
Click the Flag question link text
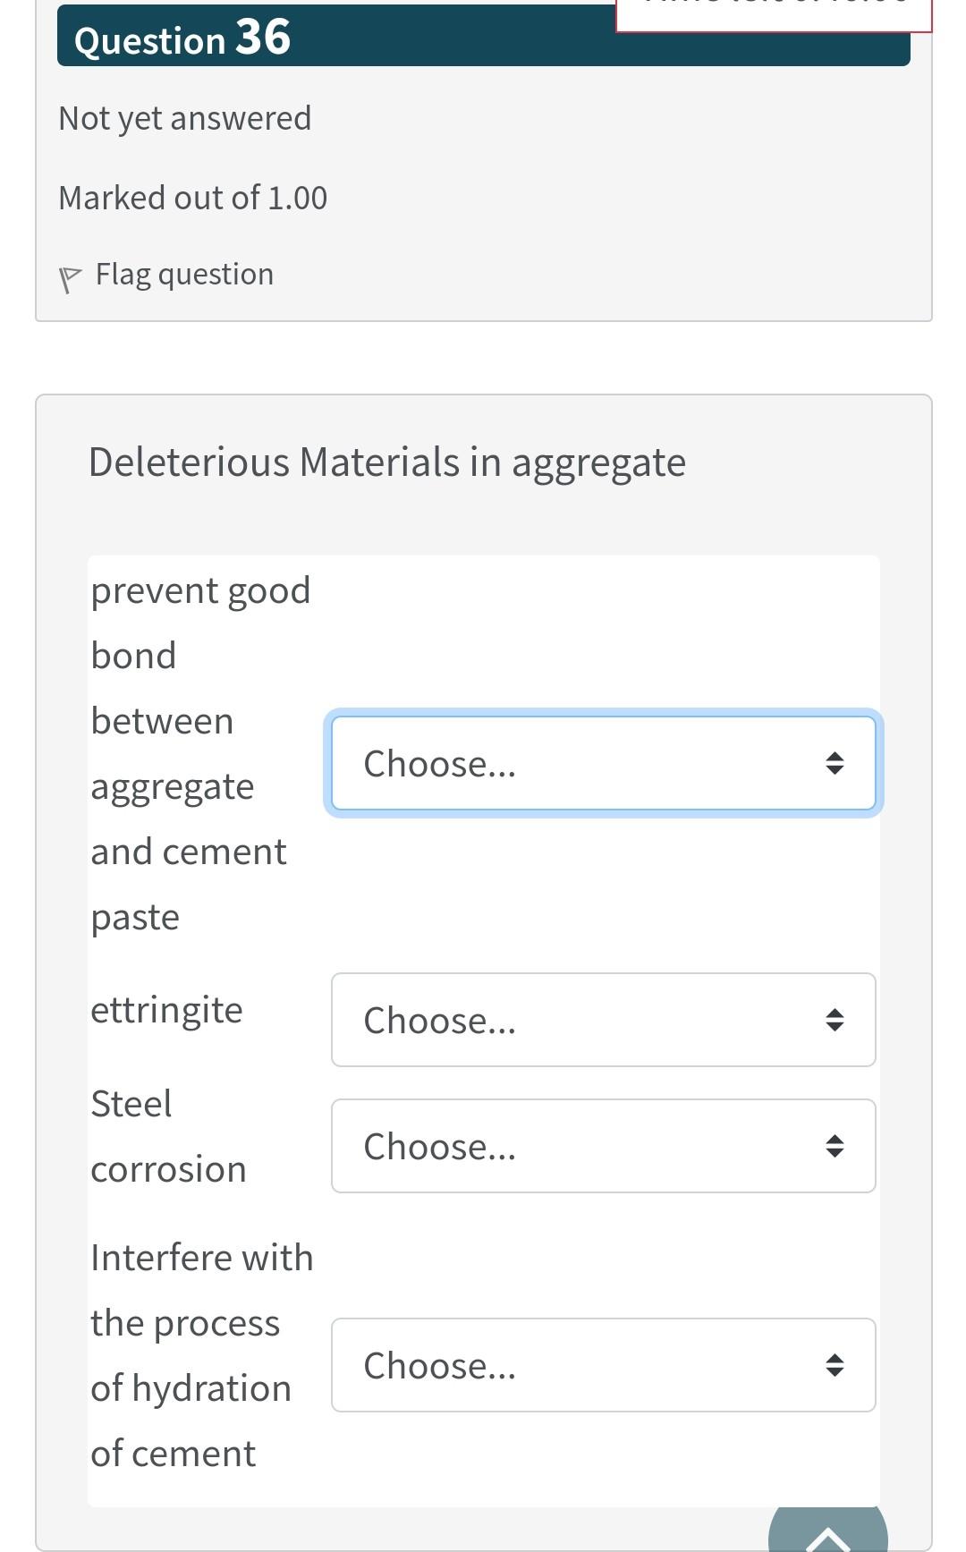pyautogui.click(x=184, y=274)
